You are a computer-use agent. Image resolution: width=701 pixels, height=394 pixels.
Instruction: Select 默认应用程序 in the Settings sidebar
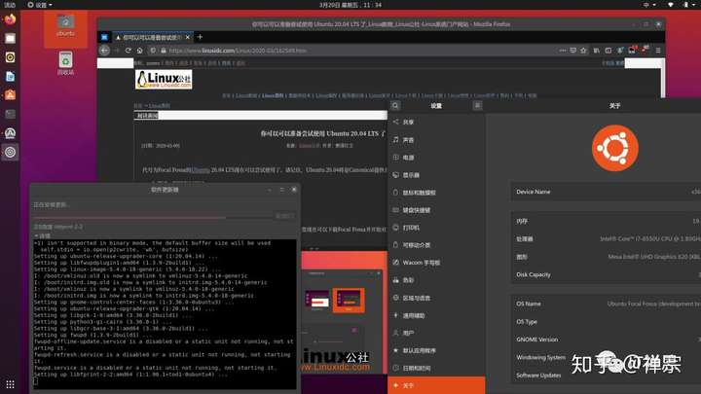pyautogui.click(x=436, y=350)
